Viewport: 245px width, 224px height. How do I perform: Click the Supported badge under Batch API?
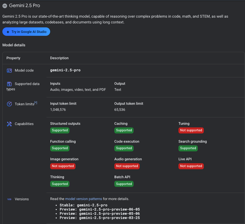(x=124, y=184)
